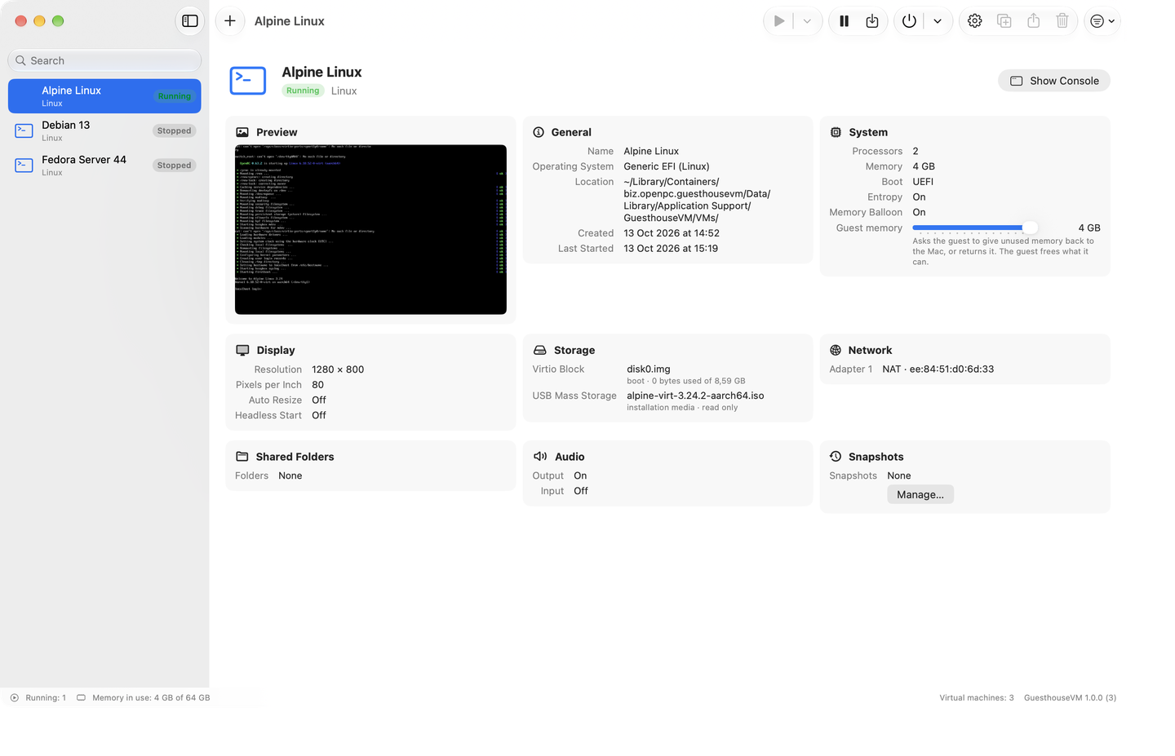Pause the running Alpine Linux VM

click(x=845, y=21)
